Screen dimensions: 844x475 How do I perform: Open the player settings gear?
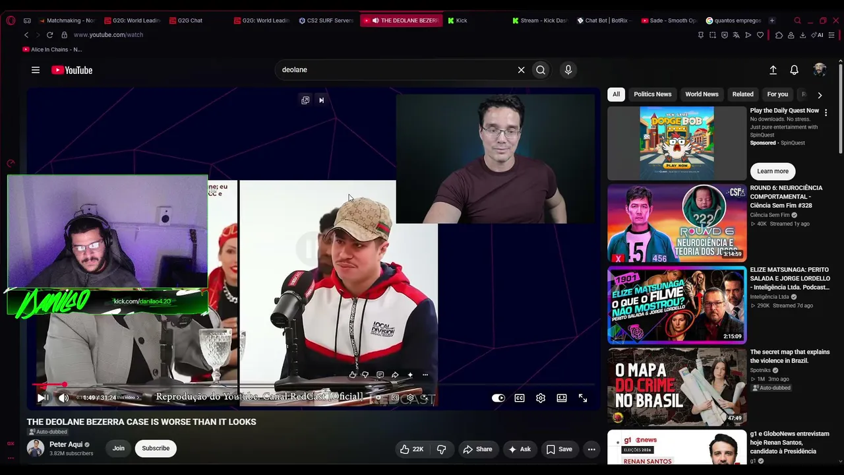[x=541, y=398]
